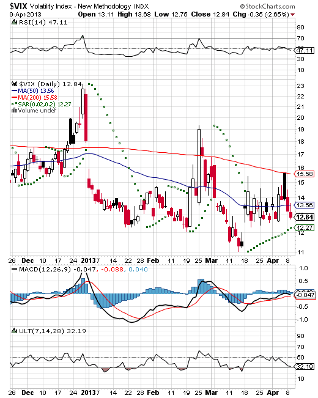318x398 pixels.
Task: Click the 50 label on the ULT panel axis
Action: (300, 358)
